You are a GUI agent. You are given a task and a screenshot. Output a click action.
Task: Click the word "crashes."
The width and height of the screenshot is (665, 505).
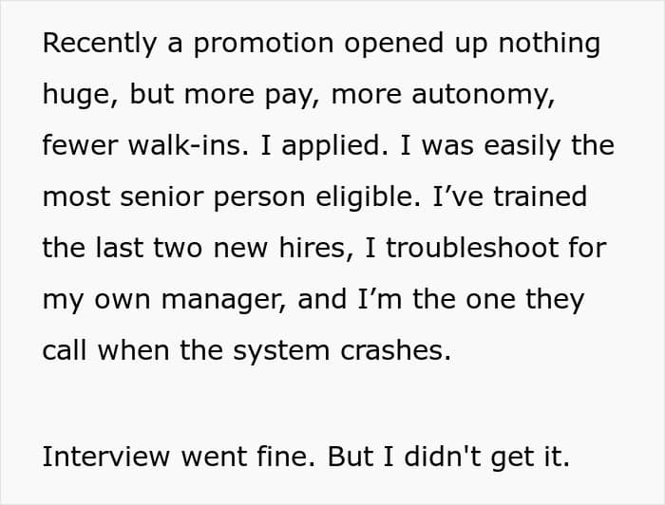(396, 350)
